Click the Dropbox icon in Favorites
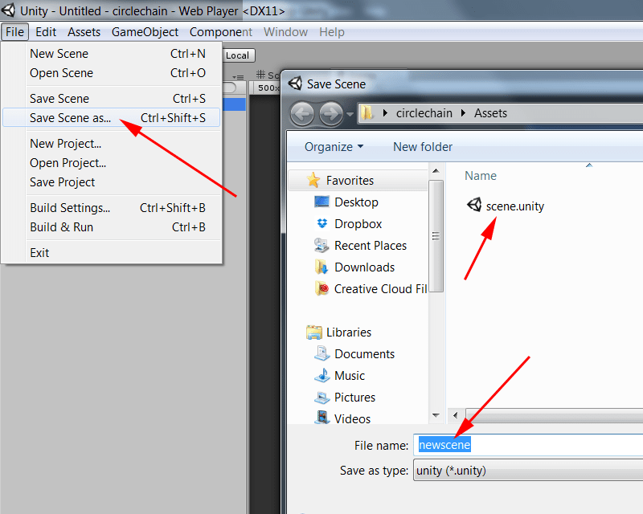Image resolution: width=643 pixels, height=514 pixels. tap(322, 223)
